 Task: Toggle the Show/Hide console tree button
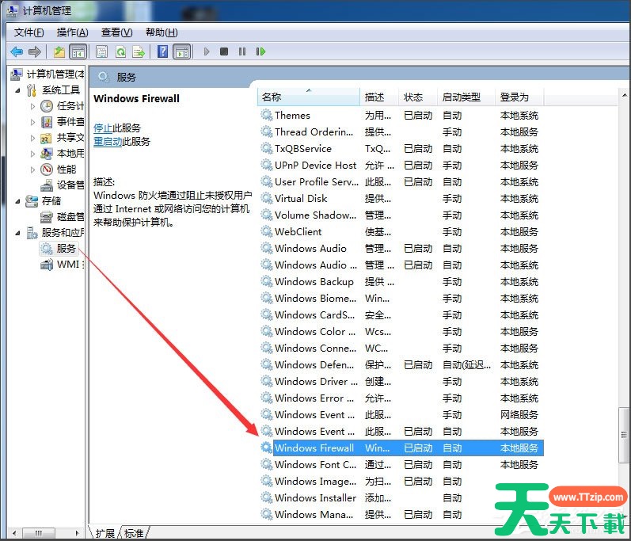click(78, 51)
